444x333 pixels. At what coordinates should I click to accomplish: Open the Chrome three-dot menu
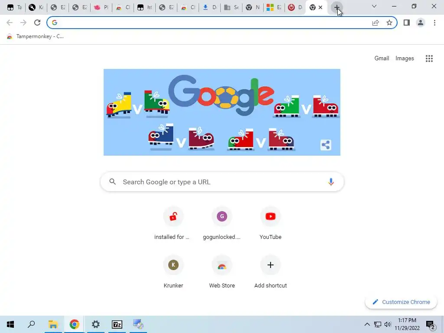(434, 23)
